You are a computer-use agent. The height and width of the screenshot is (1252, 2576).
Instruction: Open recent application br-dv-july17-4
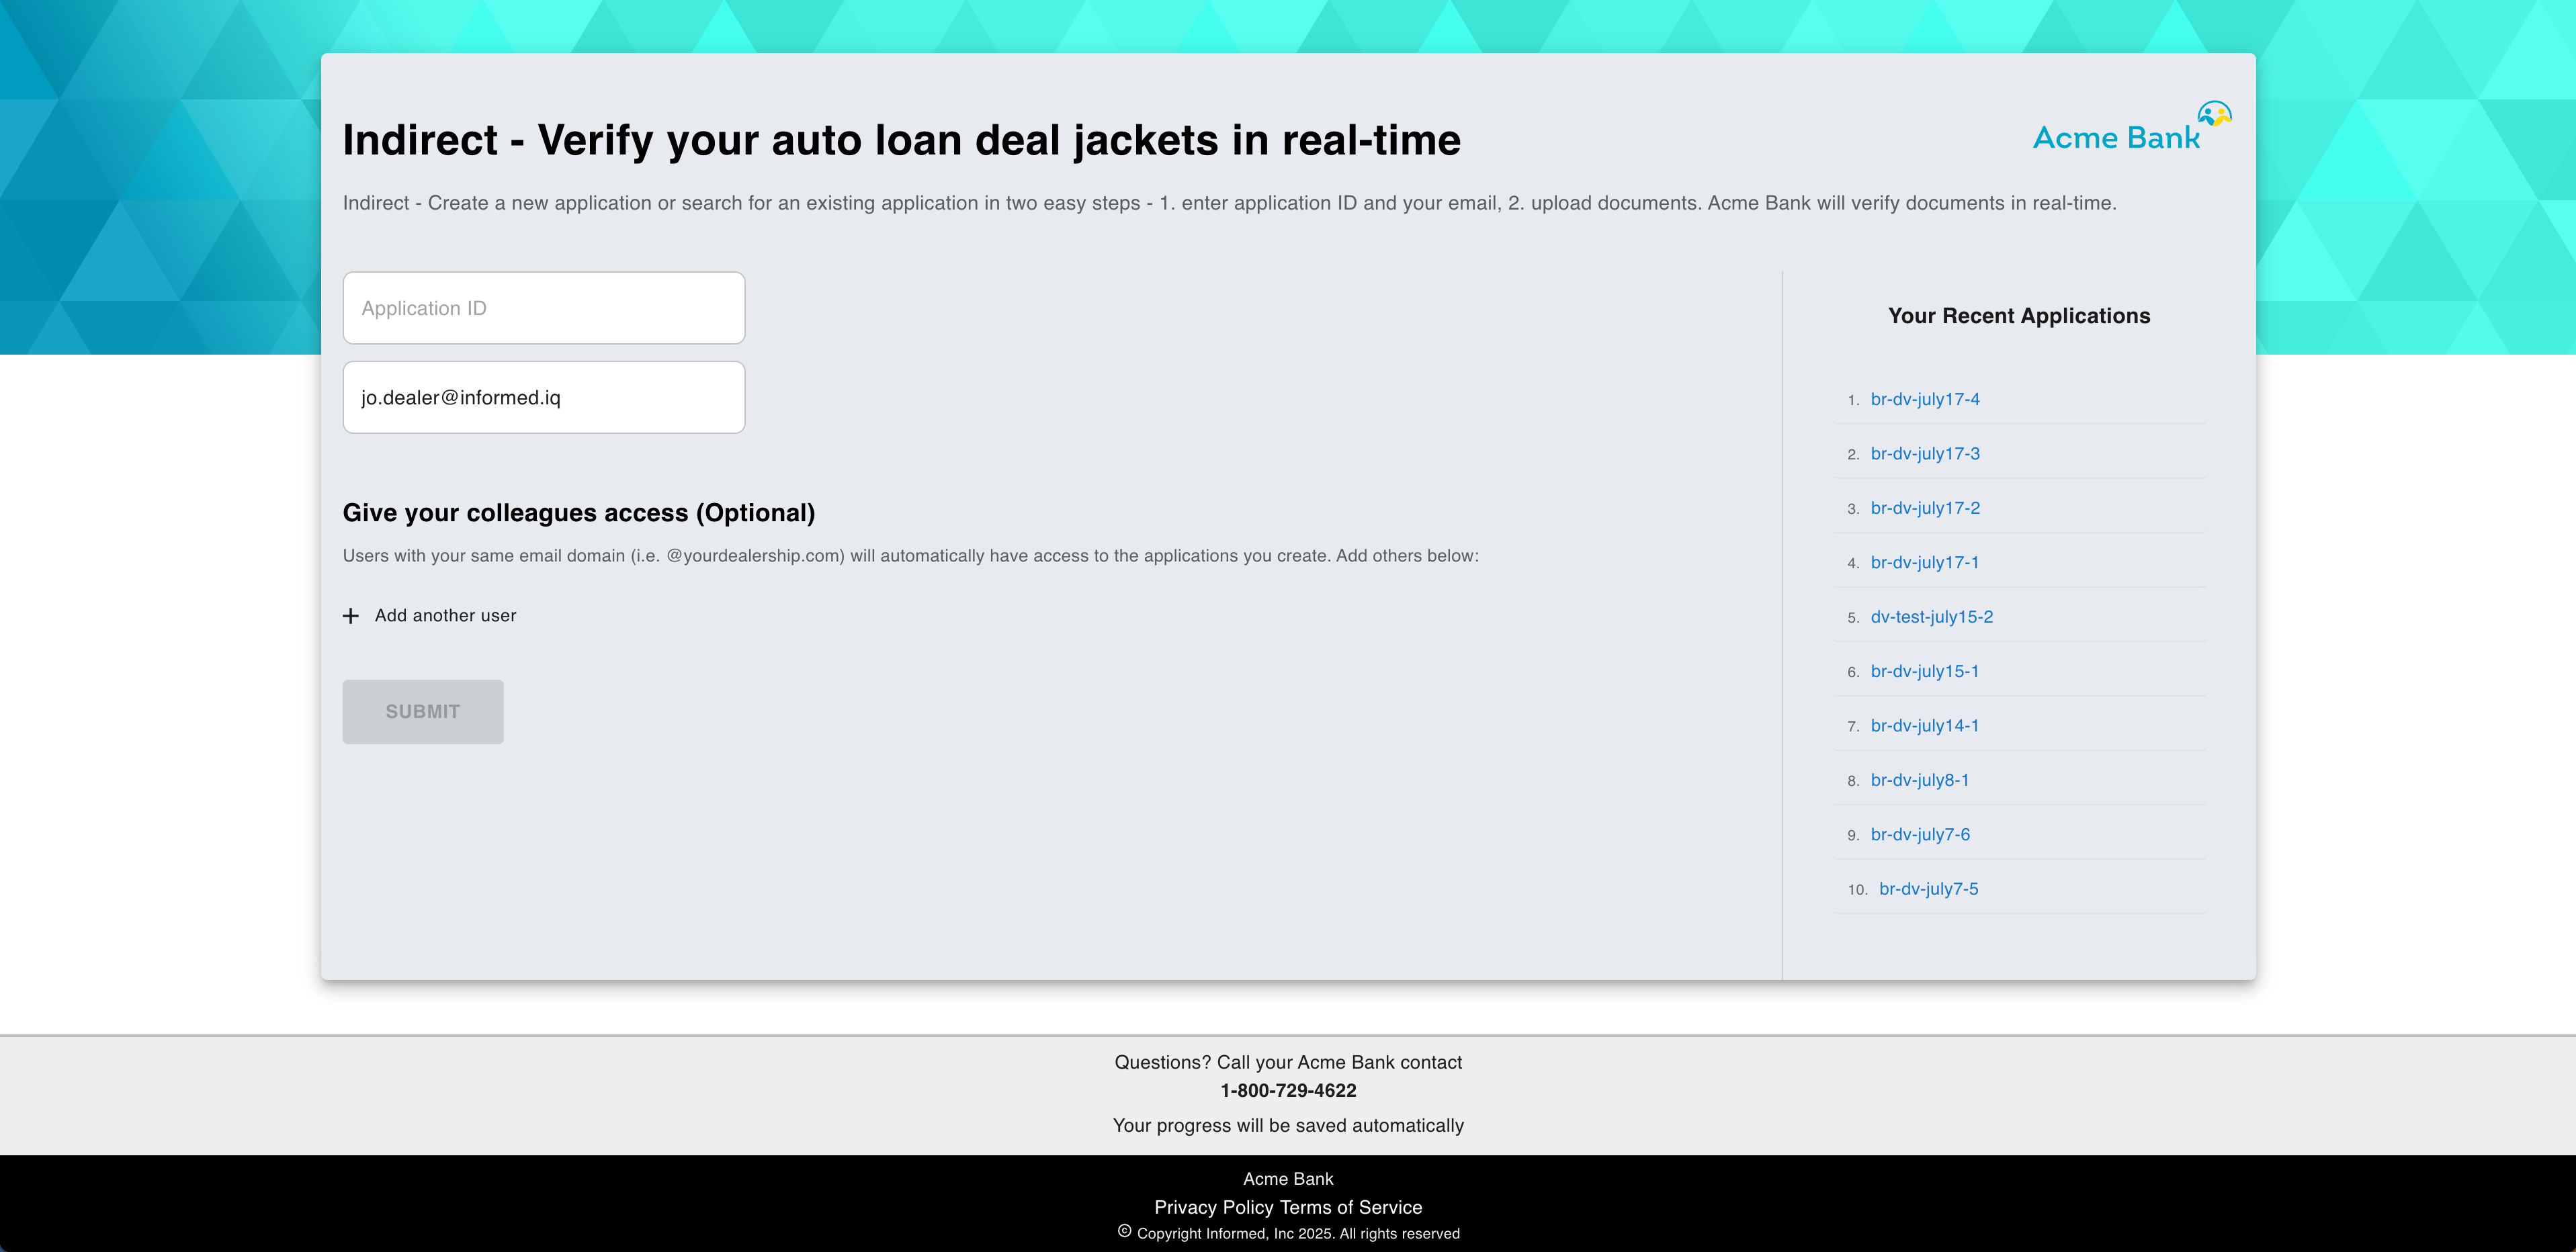click(x=1924, y=399)
